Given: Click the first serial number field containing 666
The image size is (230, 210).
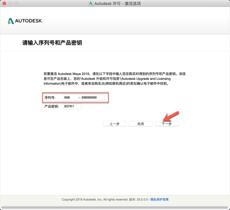Looking at the screenshot, I should click(x=71, y=97).
